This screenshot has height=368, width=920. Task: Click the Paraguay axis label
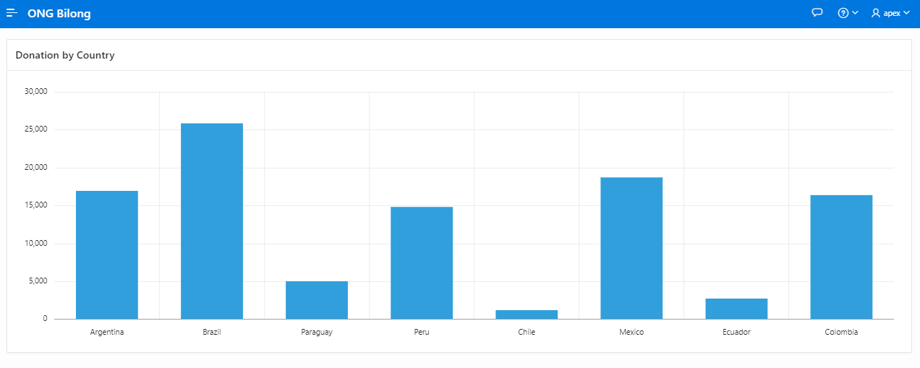coord(317,333)
